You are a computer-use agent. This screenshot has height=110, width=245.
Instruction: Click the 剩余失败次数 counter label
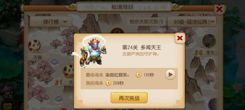click(x=146, y=22)
